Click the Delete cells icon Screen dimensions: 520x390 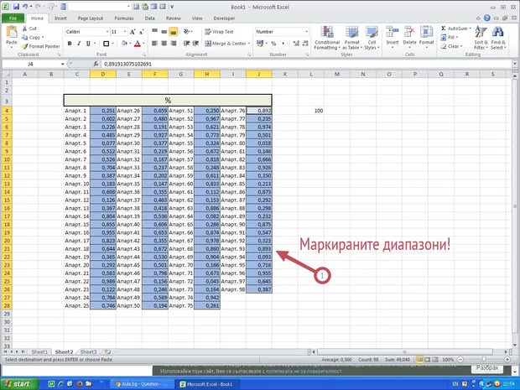[x=409, y=32]
